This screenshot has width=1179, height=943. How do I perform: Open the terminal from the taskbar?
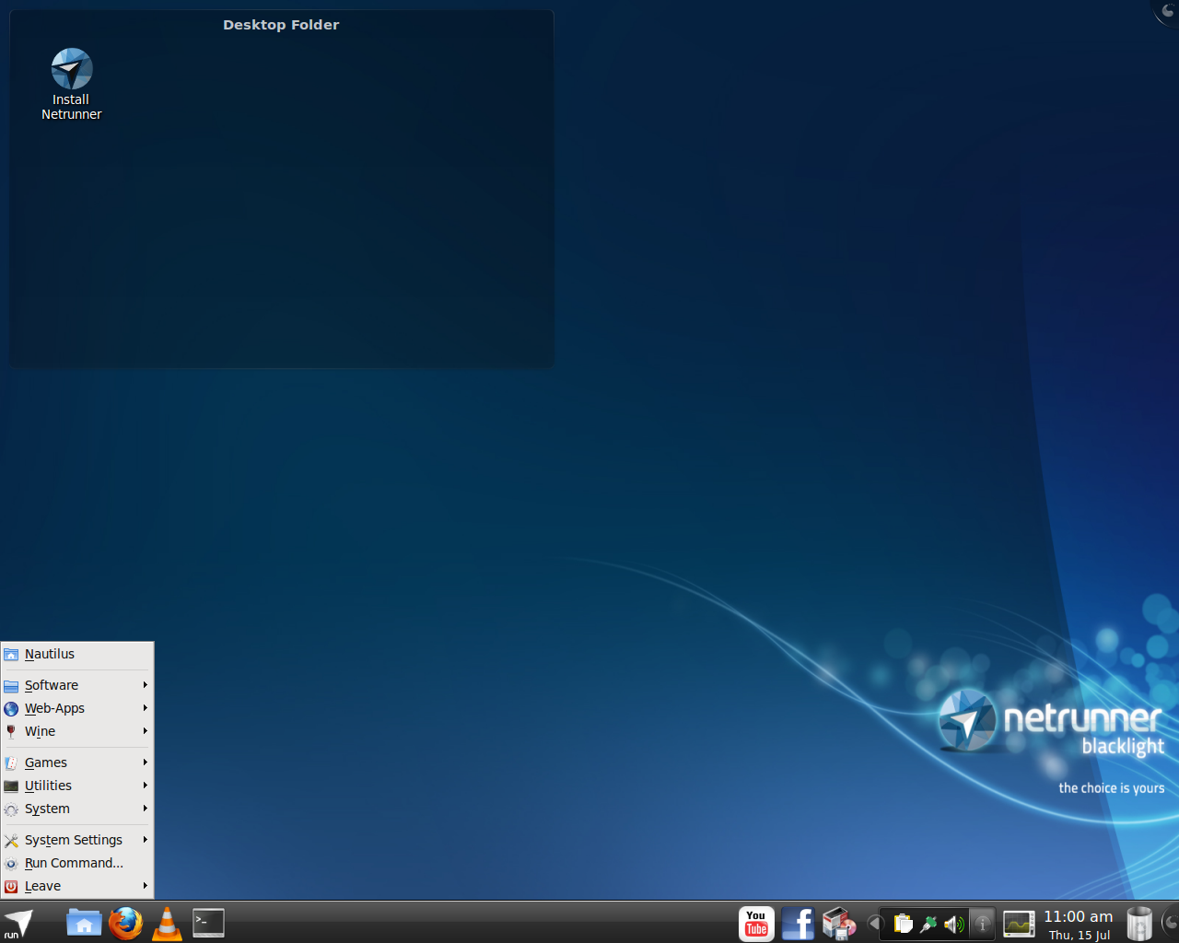pos(208,923)
